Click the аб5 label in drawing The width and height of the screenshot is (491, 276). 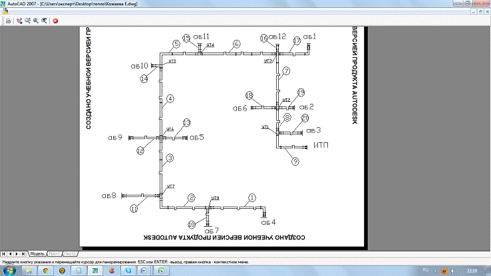click(x=197, y=137)
